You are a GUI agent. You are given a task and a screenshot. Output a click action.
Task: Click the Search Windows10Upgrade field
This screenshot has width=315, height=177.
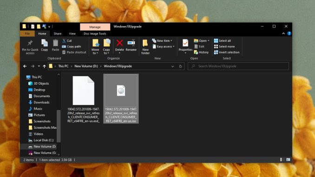point(238,66)
